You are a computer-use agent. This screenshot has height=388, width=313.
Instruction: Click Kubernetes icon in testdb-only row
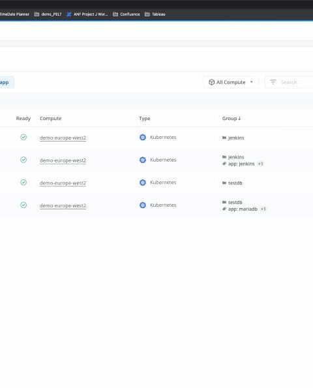pyautogui.click(x=143, y=183)
